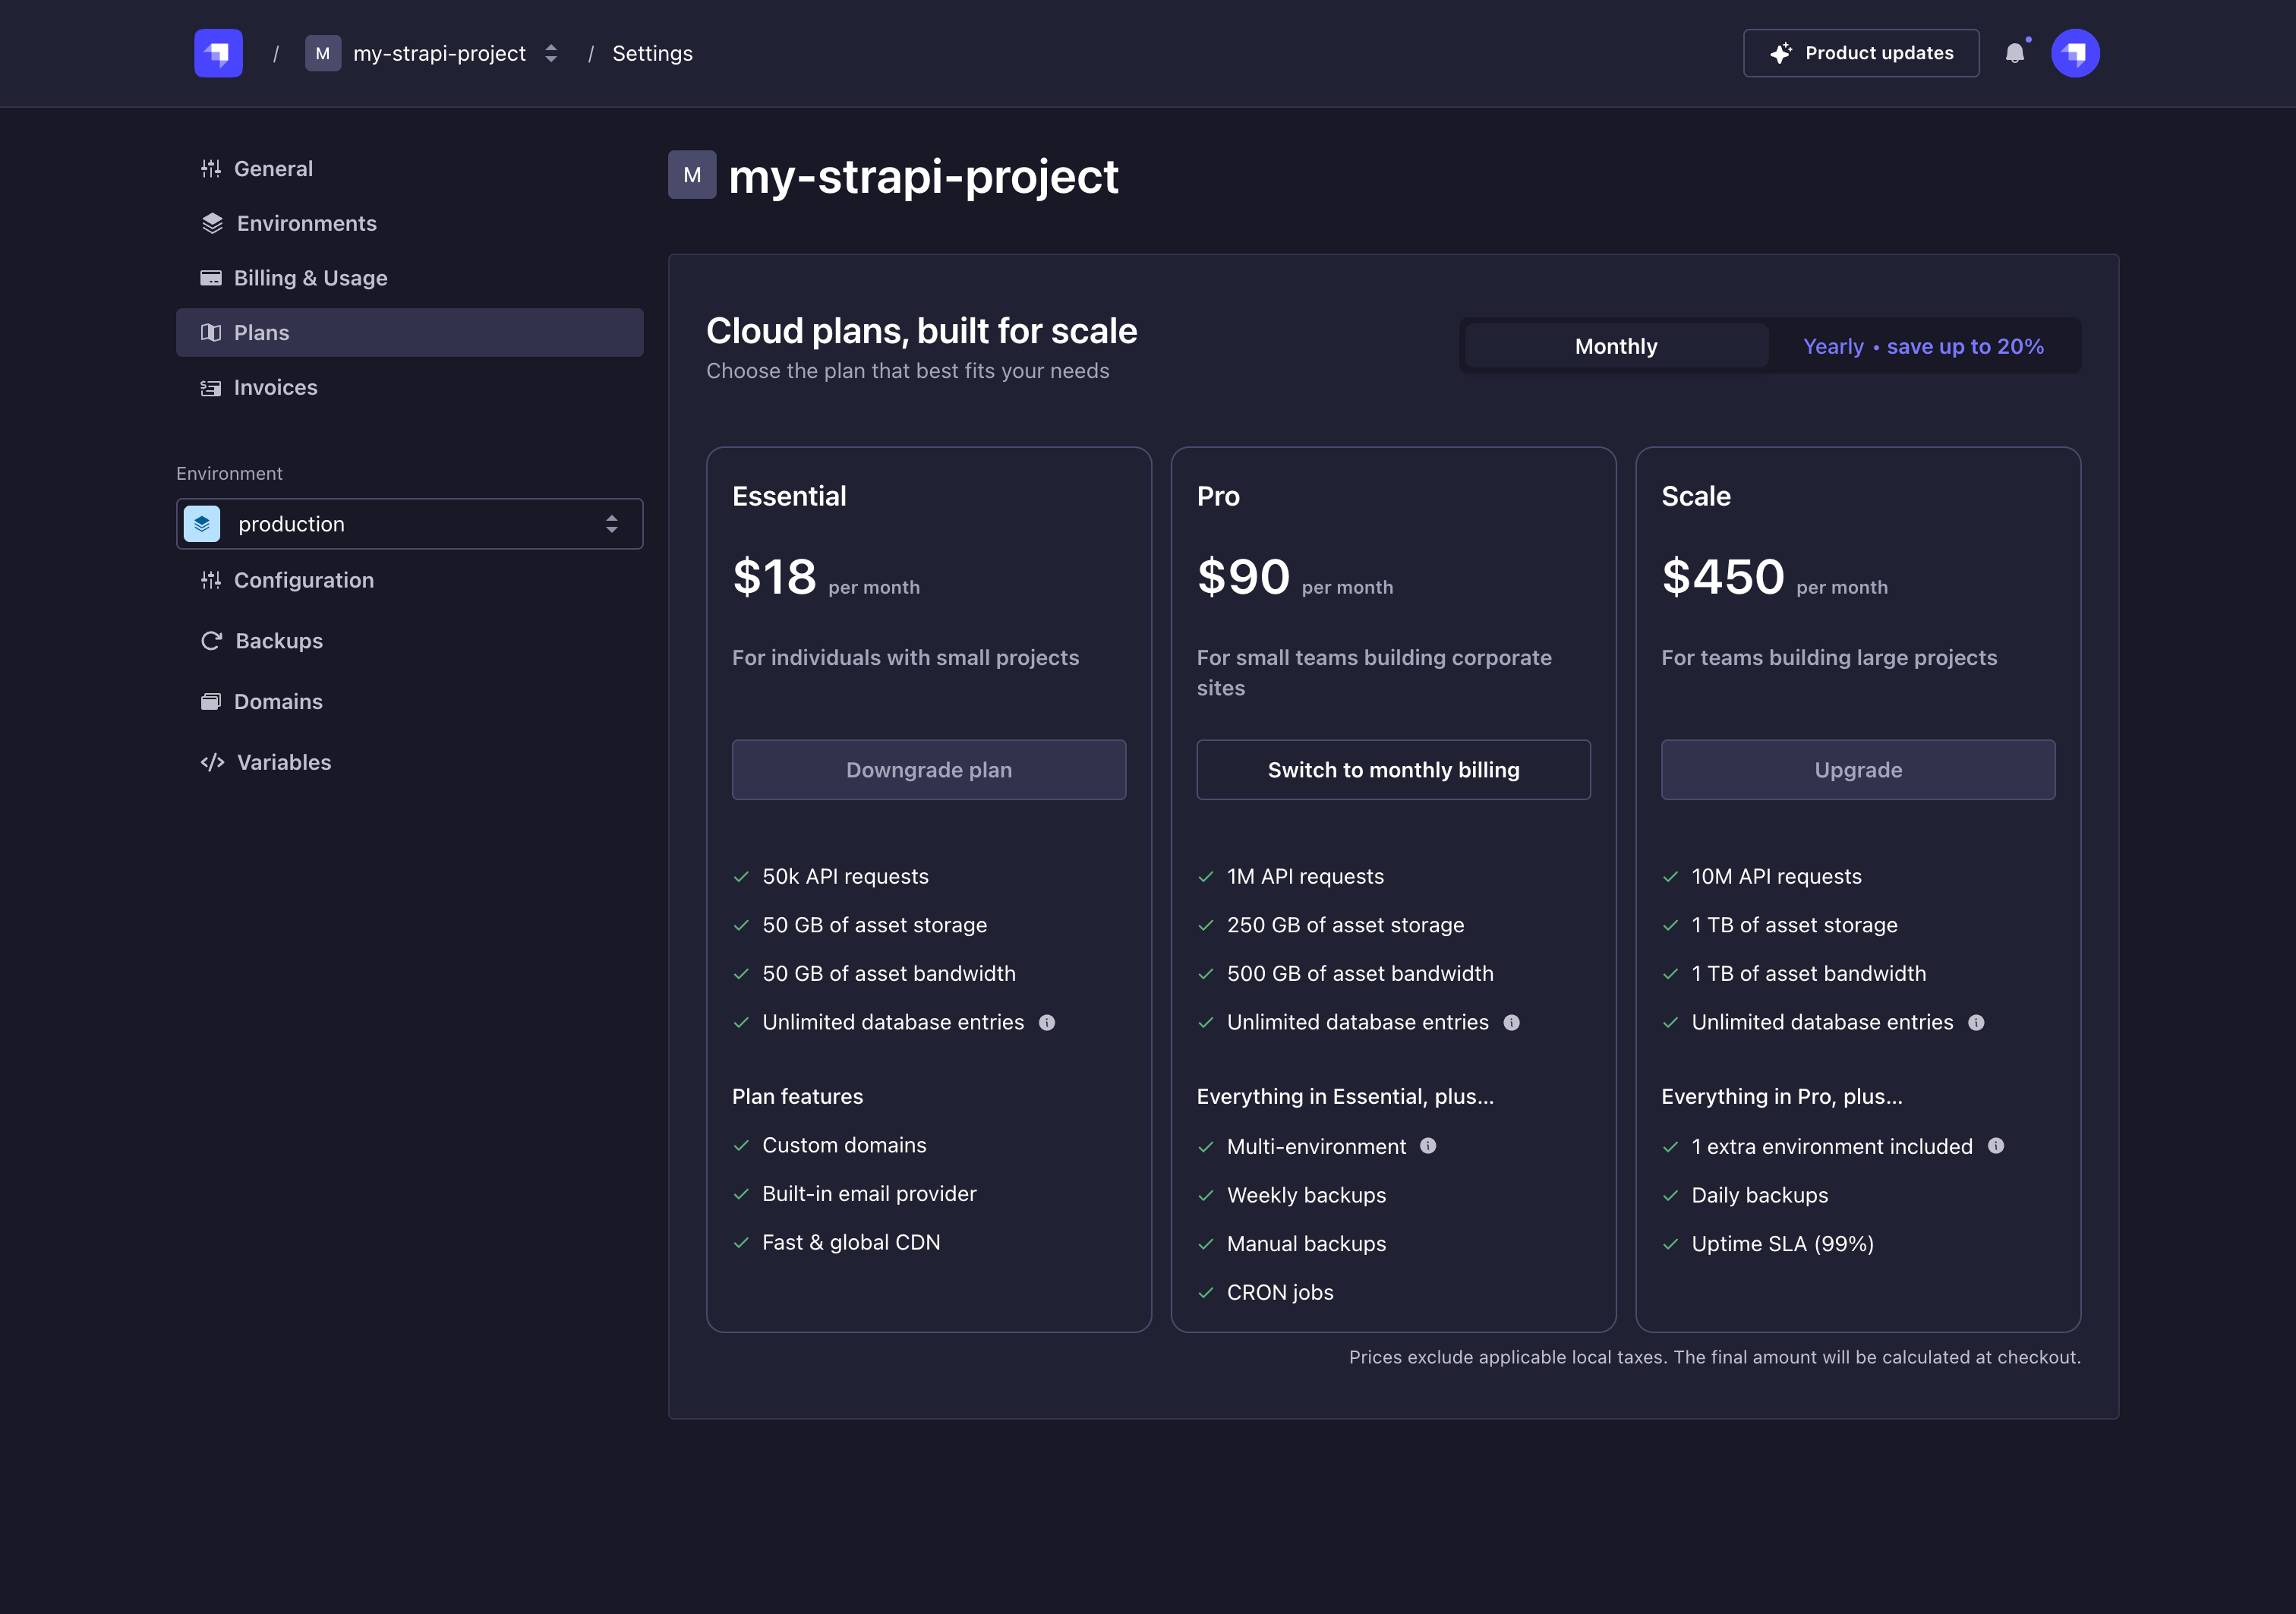The width and height of the screenshot is (2296, 1614).
Task: Show info for Scale unlimited database entries
Action: coord(1976,1022)
